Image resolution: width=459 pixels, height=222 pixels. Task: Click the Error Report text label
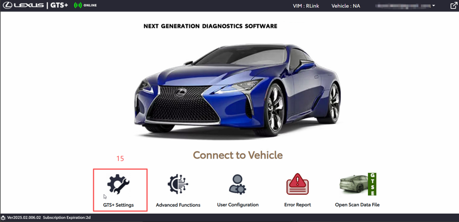click(x=297, y=205)
